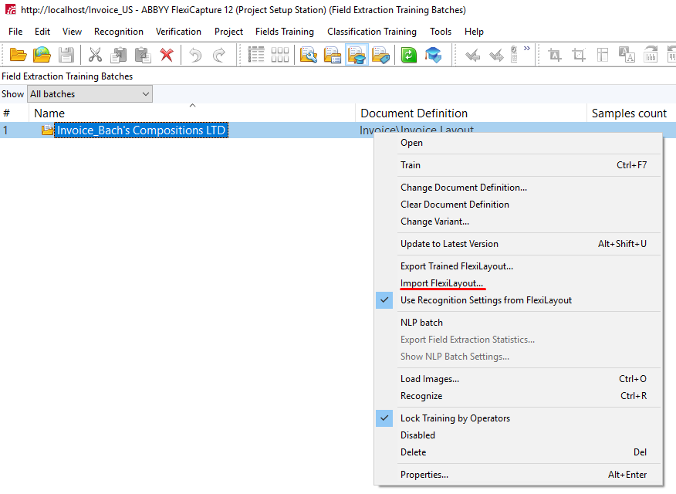The image size is (676, 494).
Task: Click the highlighted training batches folder icon
Action: tap(357, 55)
